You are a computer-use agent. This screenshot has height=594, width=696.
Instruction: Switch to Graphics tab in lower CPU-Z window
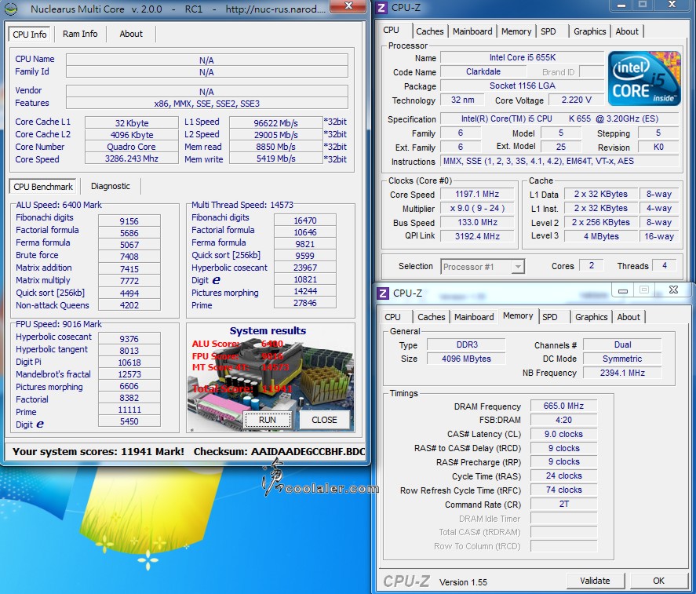click(591, 317)
